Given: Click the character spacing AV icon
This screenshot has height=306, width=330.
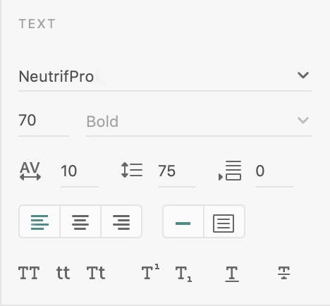Looking at the screenshot, I should pos(30,171).
